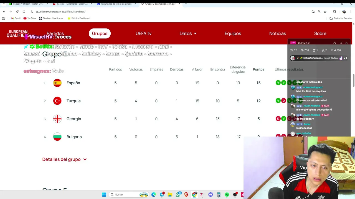Open the Equipos navigation item
The image size is (355, 199).
coord(233,33)
